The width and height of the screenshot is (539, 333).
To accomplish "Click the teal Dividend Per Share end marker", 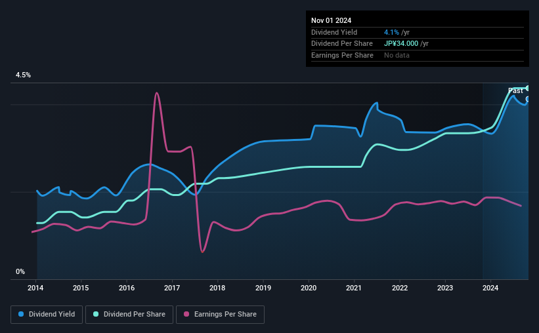I will [x=528, y=88].
